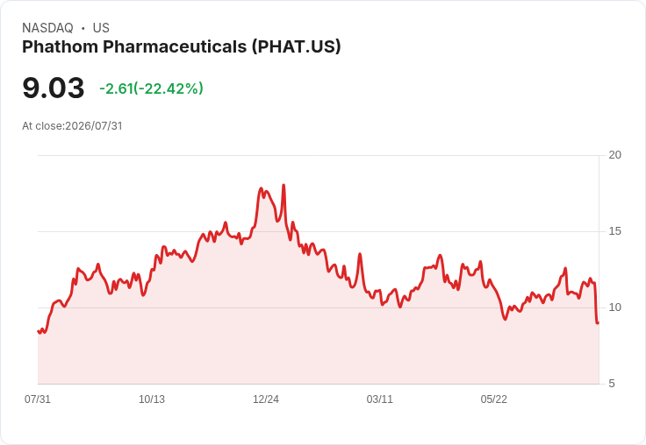The image size is (646, 445).
Task: Click the shaded area under the price line
Action: click(317, 337)
